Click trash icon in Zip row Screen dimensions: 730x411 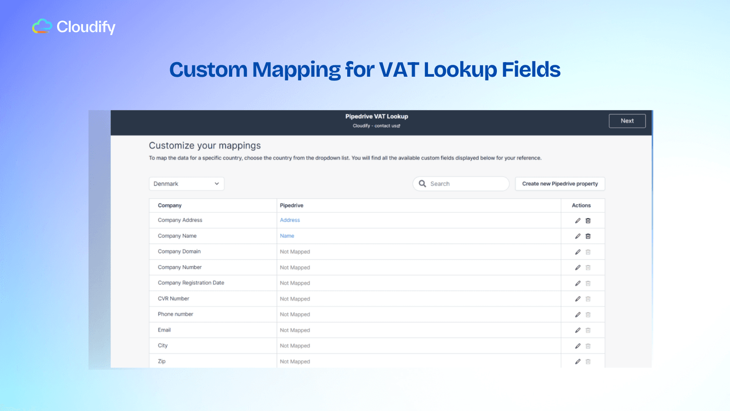(588, 362)
